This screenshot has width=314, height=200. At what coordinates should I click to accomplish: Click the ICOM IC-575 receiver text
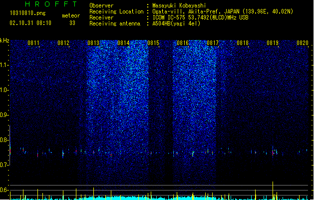point(200,17)
